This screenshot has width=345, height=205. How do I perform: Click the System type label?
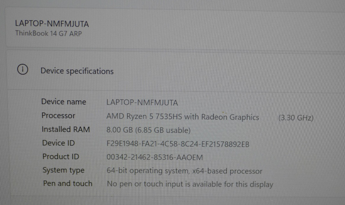click(64, 170)
